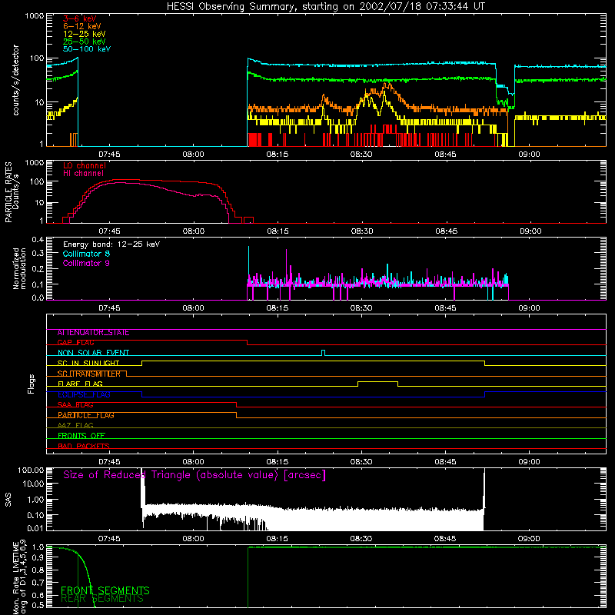This screenshot has width=615, height=615.
Task: Click the 08:45 tick label under SAS panel
Action: (x=445, y=539)
